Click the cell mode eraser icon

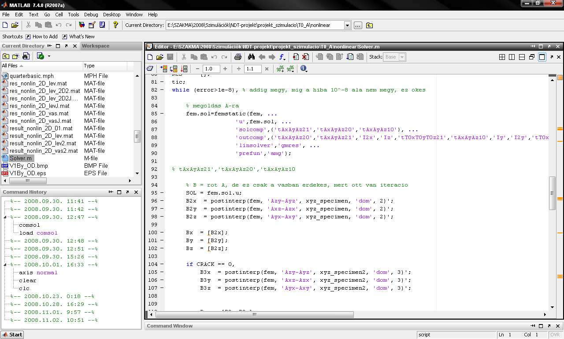click(x=150, y=69)
